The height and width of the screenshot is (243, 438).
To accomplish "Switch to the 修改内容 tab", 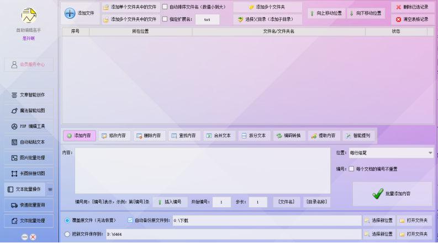I will coord(114,136).
